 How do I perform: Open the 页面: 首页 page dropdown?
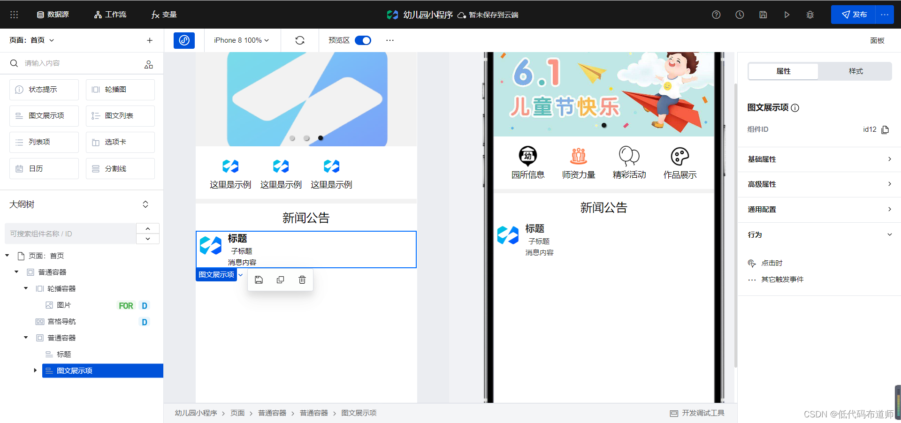[x=32, y=40]
